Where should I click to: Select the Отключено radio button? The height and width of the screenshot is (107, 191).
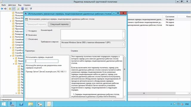point(27,39)
